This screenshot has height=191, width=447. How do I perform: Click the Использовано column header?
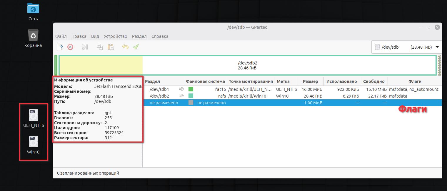tap(341, 81)
